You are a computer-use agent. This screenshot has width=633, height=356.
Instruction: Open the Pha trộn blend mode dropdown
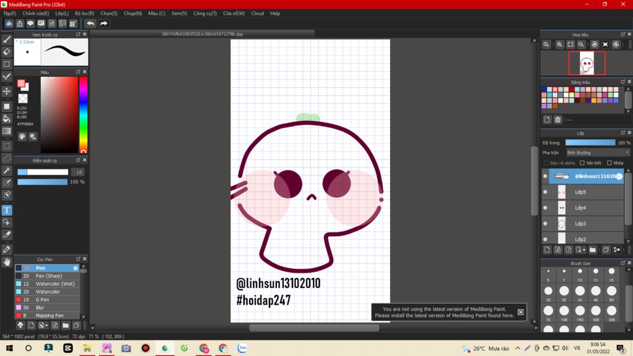[598, 153]
